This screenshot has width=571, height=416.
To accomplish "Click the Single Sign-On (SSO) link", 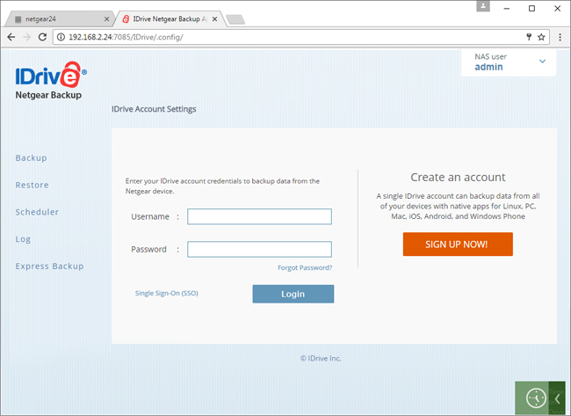I will (x=166, y=293).
